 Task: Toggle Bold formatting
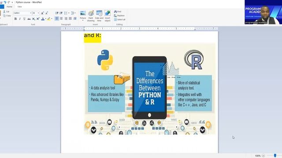[15, 18]
